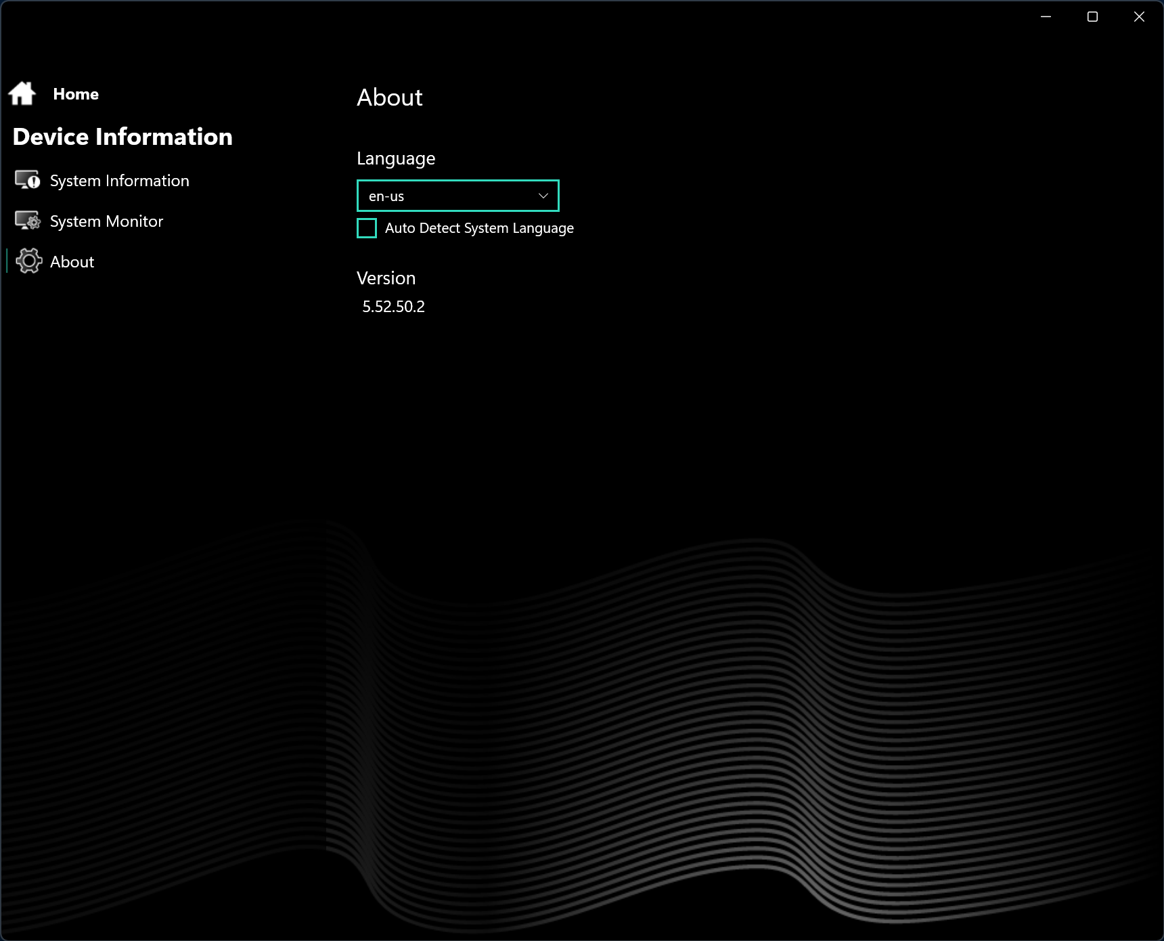Click the Home house icon
Viewport: 1164px width, 941px height.
click(22, 93)
